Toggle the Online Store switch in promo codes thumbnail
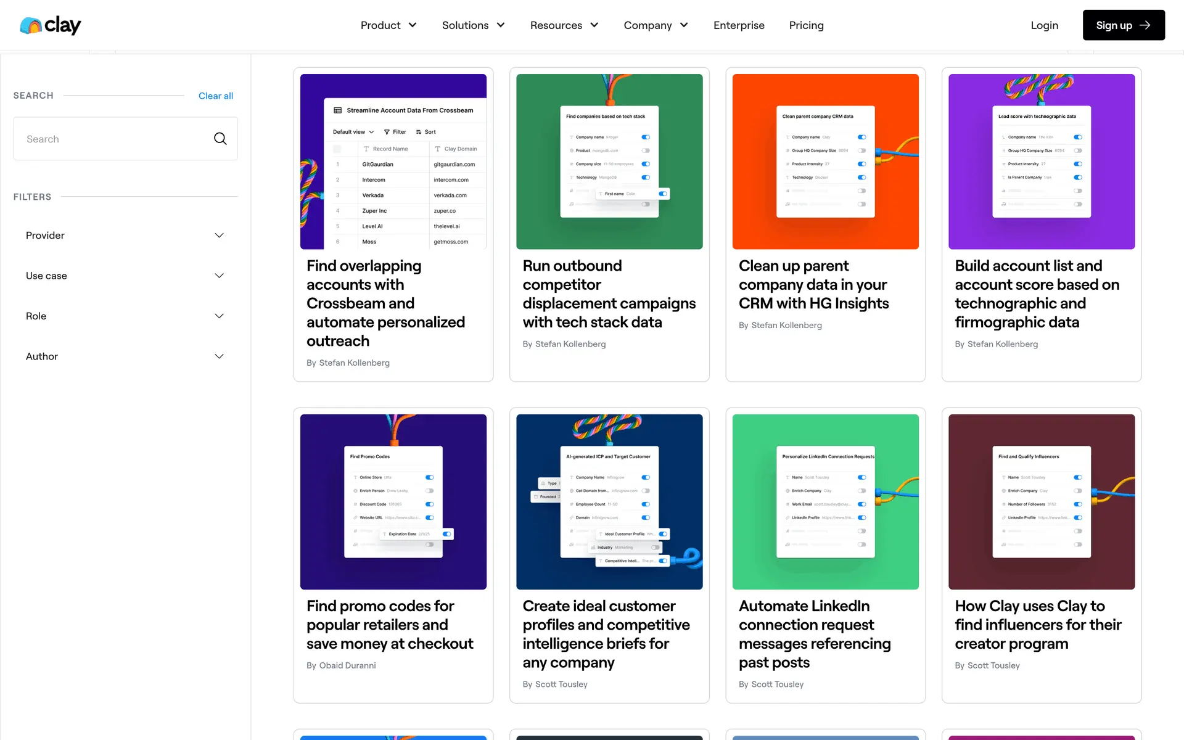 click(x=430, y=477)
